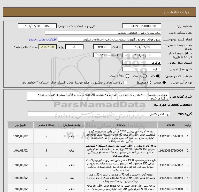Click the request creator field علی قربان رضایی
This screenshot has height=192, width=199.
click(x=109, y=39)
